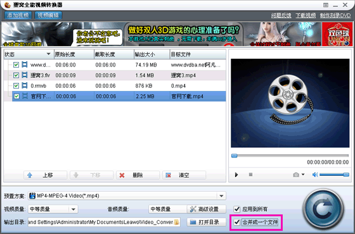Clear the list using 清空 button

click(x=184, y=175)
